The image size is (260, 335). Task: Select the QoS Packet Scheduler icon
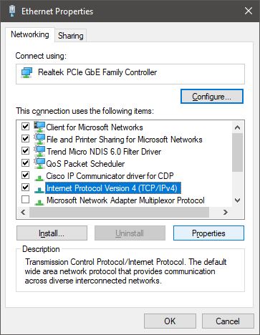coord(39,163)
